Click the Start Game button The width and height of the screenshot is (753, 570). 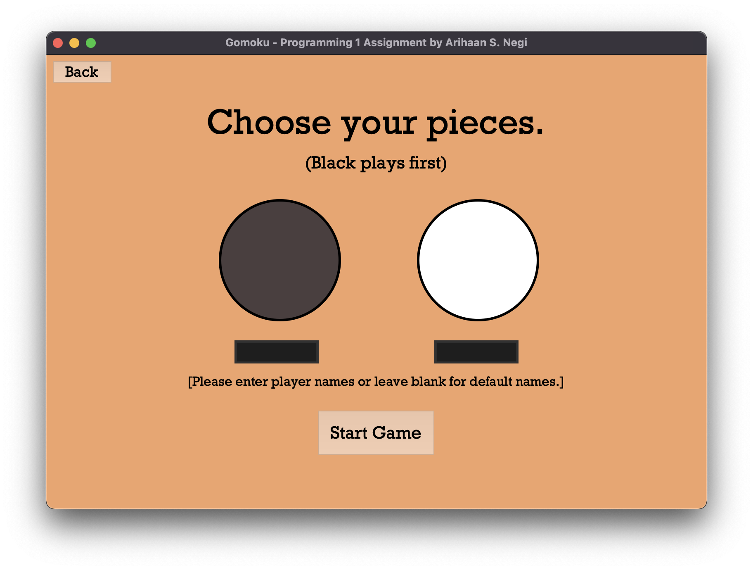click(x=376, y=433)
